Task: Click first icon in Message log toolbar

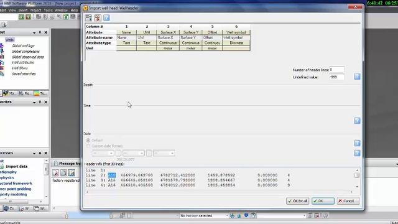Action: (x=55, y=173)
